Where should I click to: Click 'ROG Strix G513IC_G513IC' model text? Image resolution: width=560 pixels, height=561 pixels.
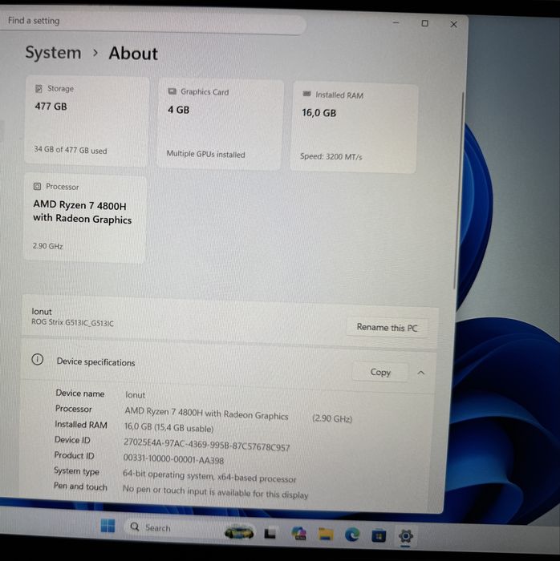pos(73,322)
